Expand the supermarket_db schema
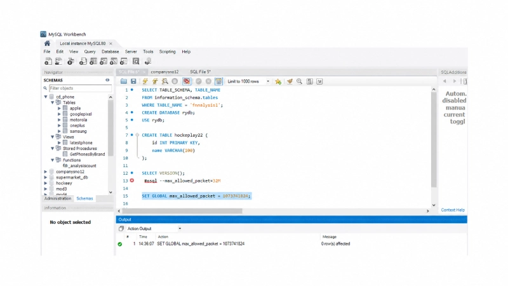 [46, 177]
